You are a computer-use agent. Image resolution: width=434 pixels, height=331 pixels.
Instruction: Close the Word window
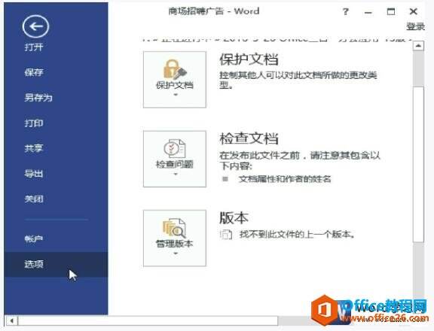click(x=413, y=11)
